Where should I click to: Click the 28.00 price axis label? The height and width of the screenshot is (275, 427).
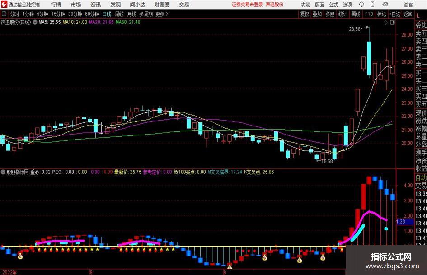click(x=407, y=35)
